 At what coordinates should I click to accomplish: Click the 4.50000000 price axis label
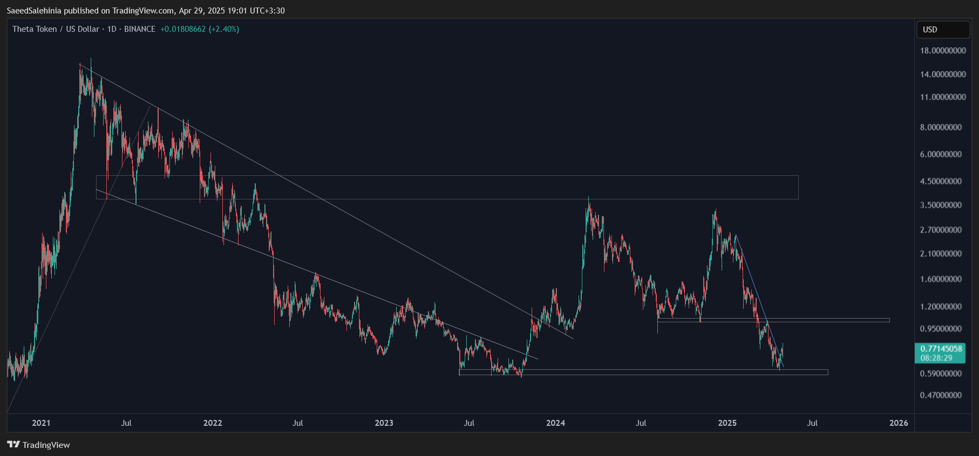click(x=941, y=182)
